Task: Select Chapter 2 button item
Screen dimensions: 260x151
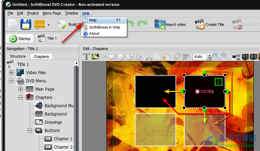Action: (63, 147)
